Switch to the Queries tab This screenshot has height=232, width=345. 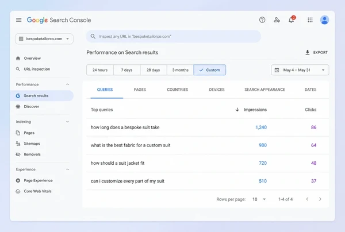[105, 90]
